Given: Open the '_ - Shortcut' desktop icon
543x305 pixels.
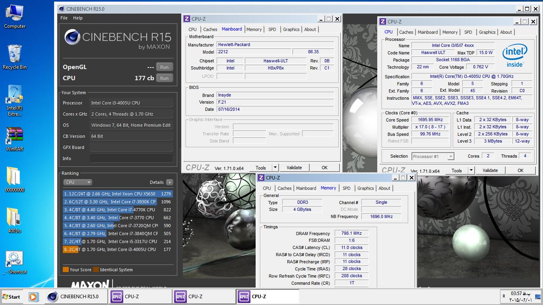Looking at the screenshot, I should (x=15, y=263).
